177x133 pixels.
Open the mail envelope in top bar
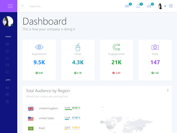click(x=149, y=6)
